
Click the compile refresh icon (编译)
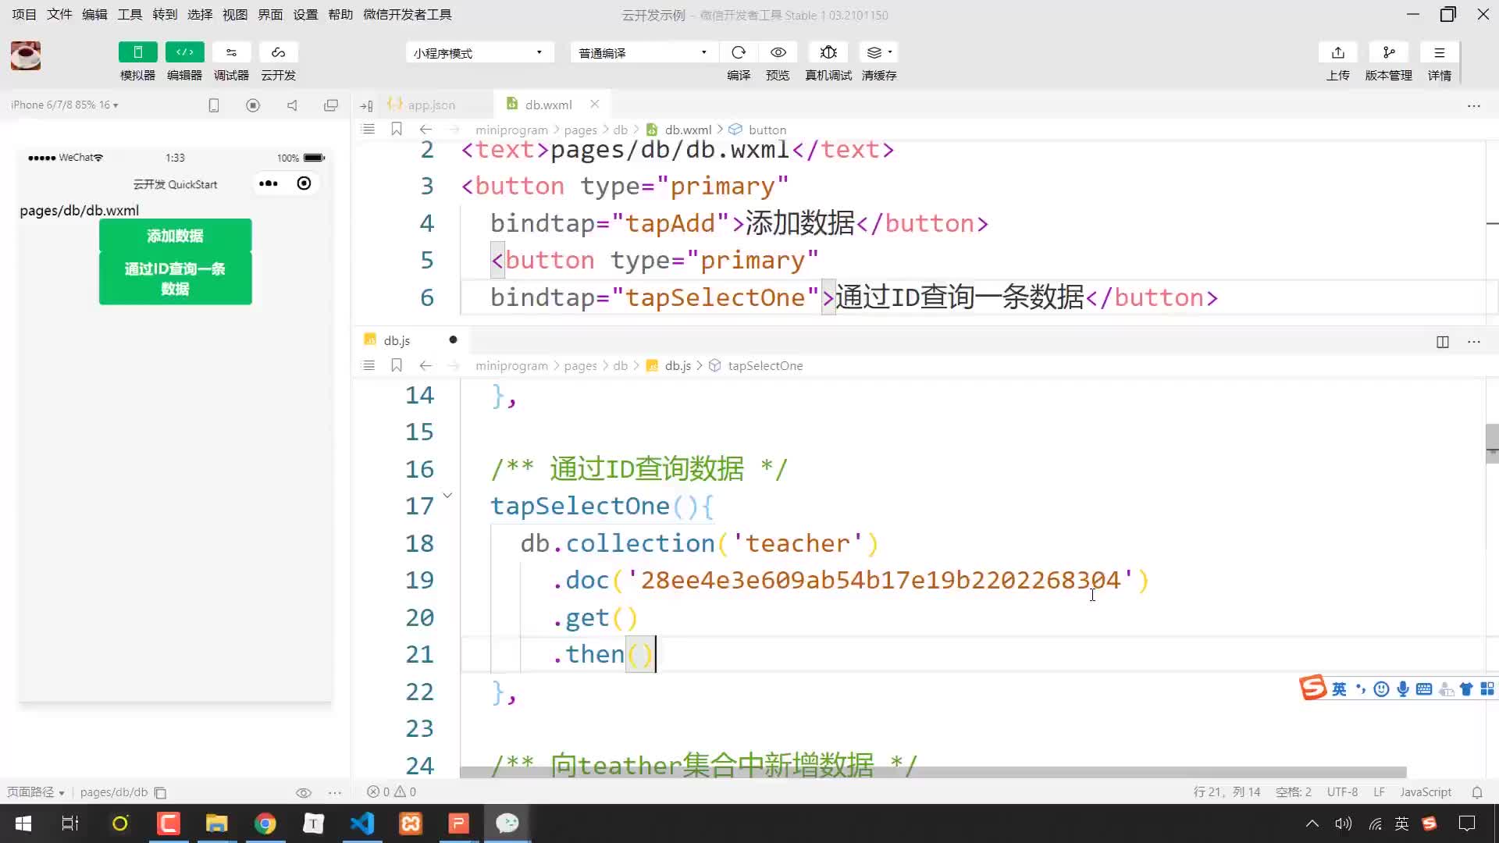[x=739, y=52]
